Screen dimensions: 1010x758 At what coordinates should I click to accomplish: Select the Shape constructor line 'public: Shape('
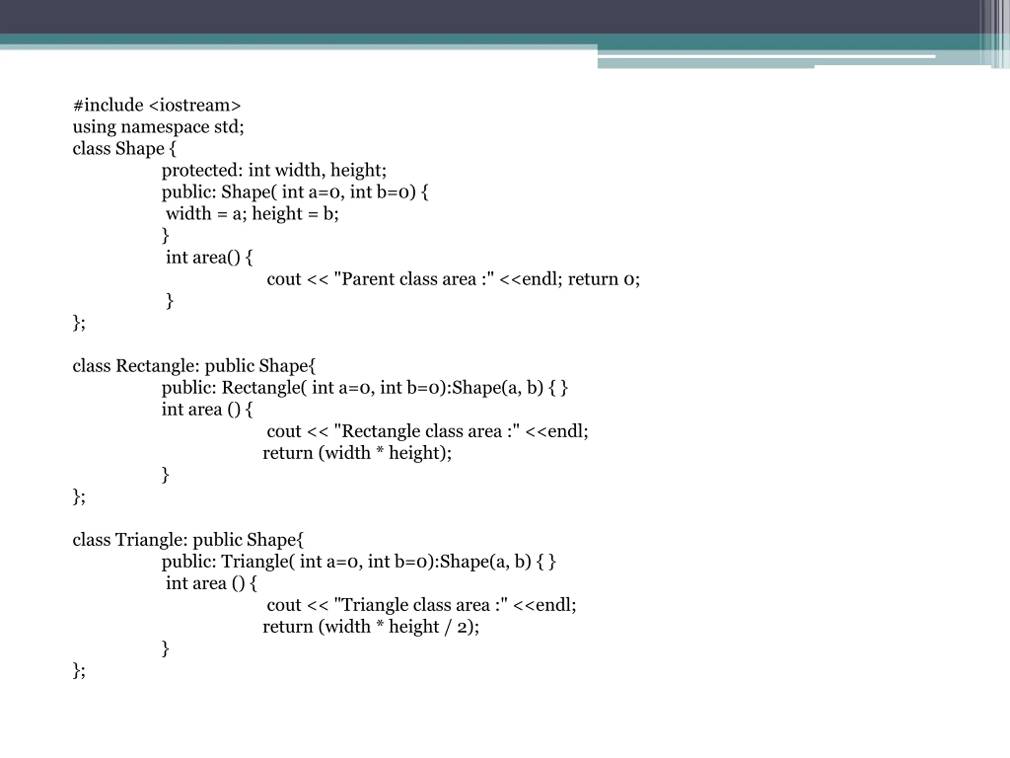pos(295,192)
